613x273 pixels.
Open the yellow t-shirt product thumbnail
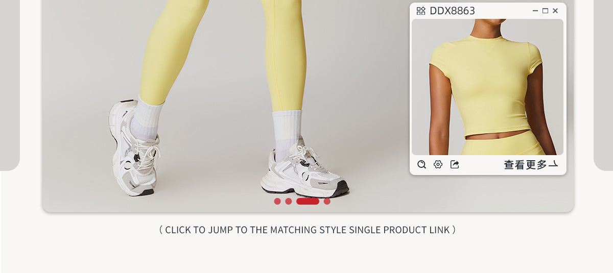(x=487, y=87)
